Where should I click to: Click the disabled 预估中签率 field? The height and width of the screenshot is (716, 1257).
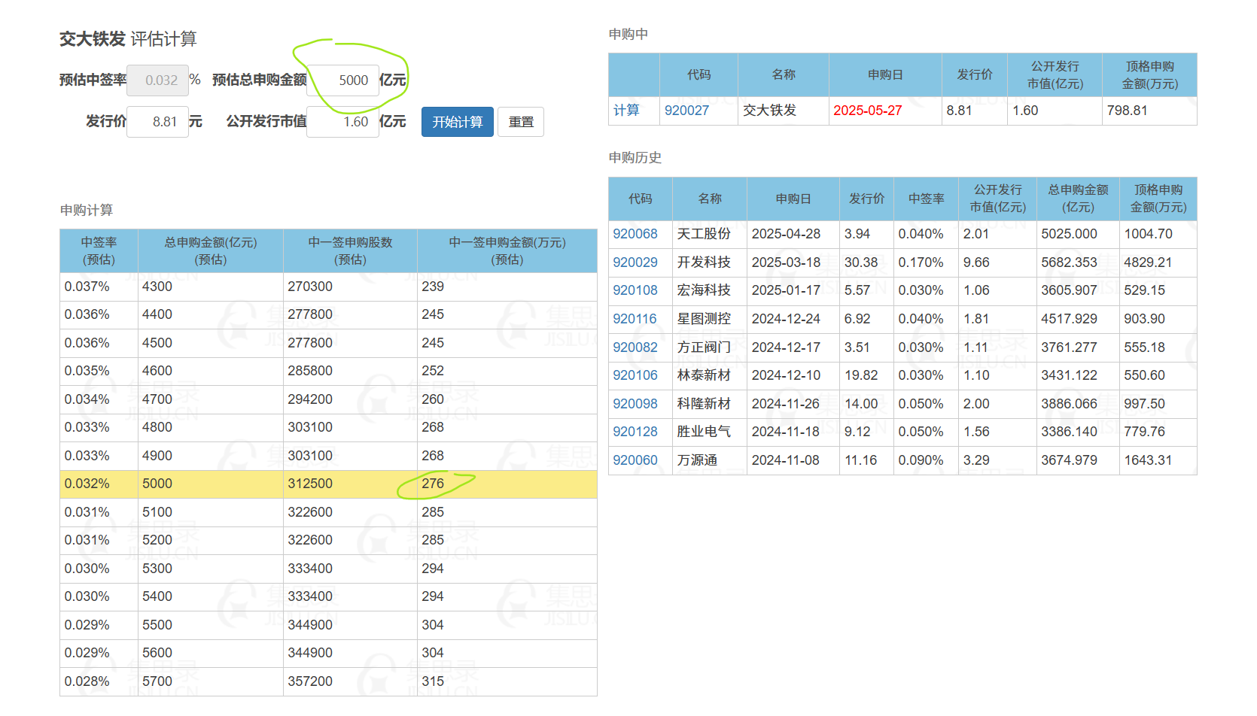pos(157,80)
